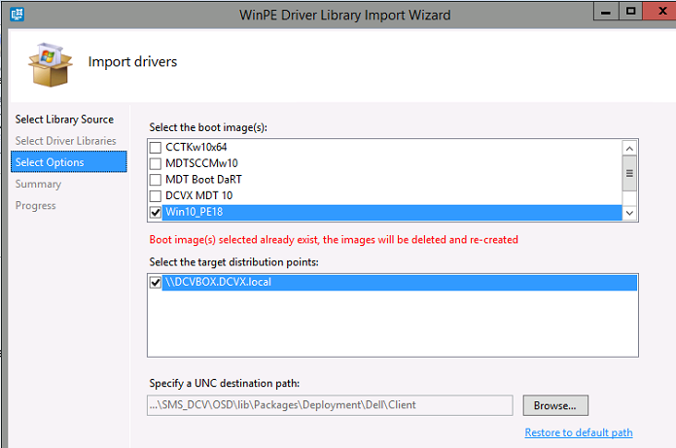The height and width of the screenshot is (448, 676).
Task: Jump to the Summary step
Action: click(38, 184)
